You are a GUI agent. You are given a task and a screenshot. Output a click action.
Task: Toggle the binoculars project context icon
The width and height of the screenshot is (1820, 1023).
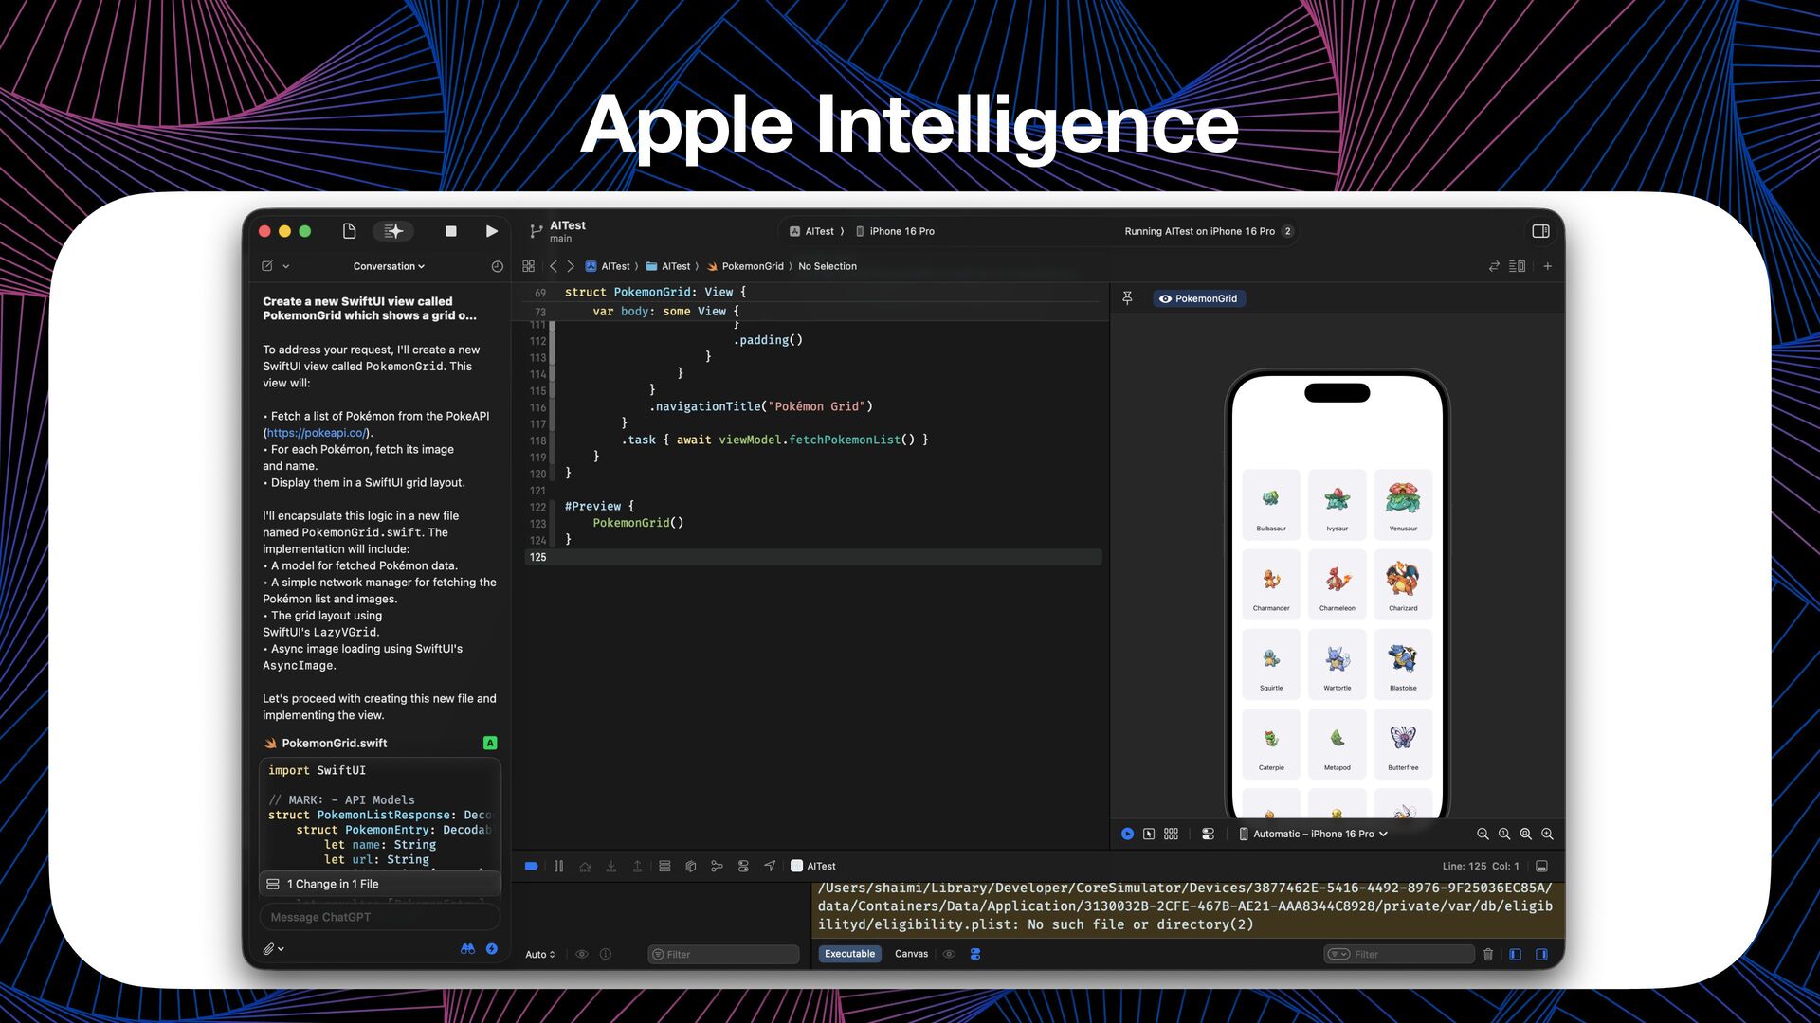(x=467, y=948)
